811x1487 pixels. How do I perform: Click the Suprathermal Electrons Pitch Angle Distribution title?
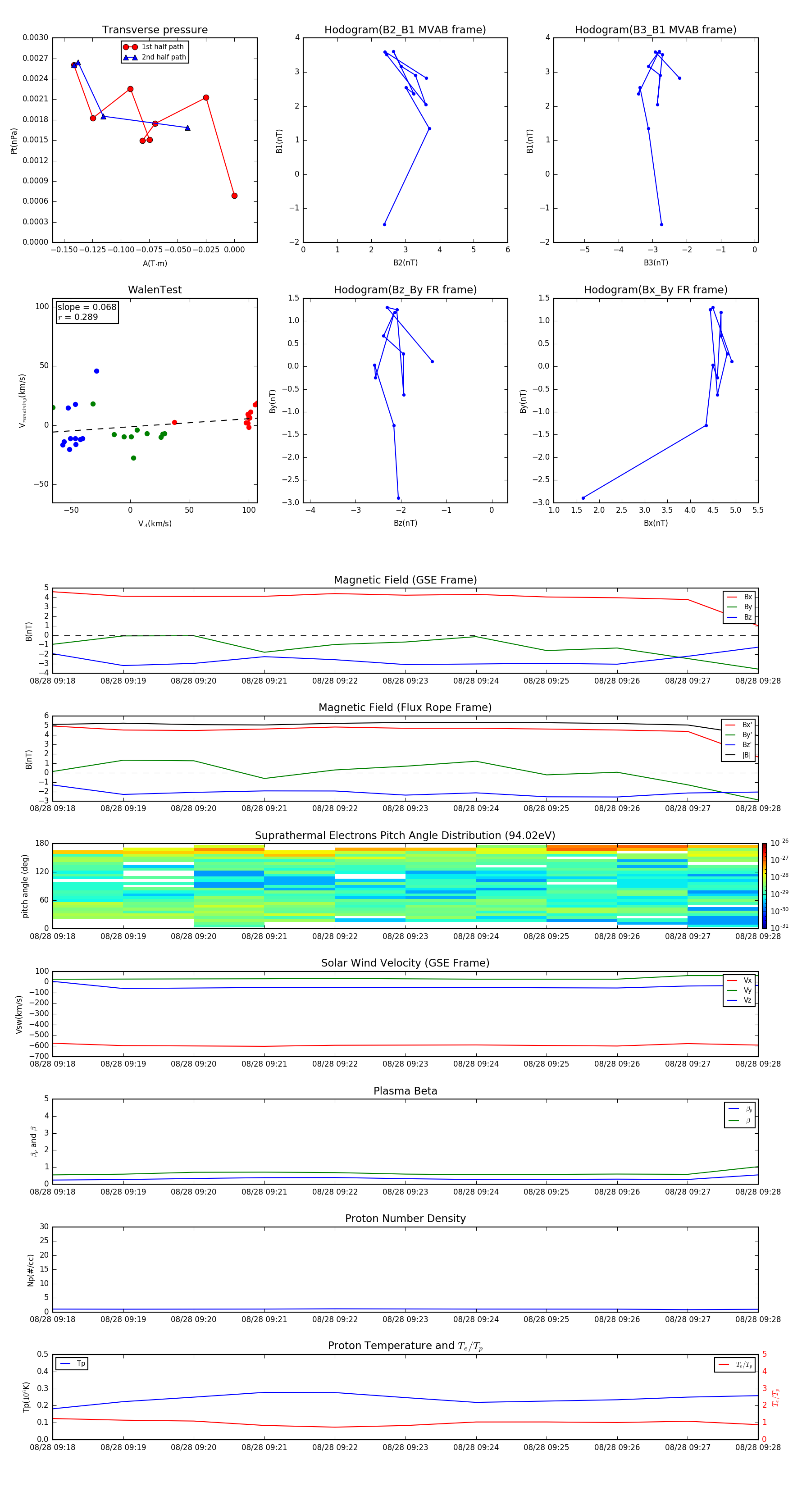tap(405, 836)
